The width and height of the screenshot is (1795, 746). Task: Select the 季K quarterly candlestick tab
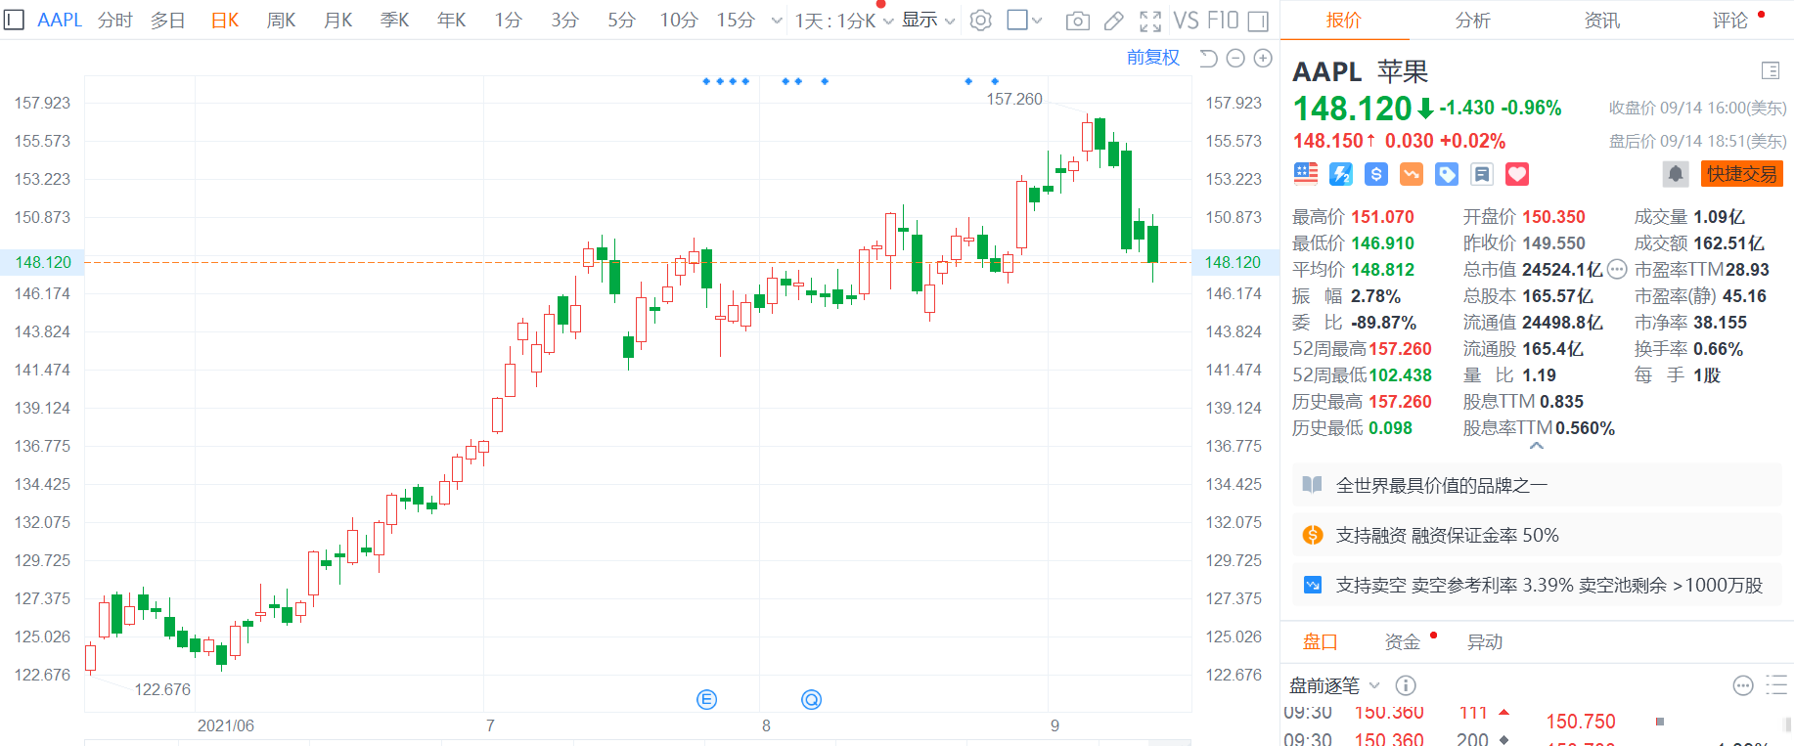(x=394, y=20)
